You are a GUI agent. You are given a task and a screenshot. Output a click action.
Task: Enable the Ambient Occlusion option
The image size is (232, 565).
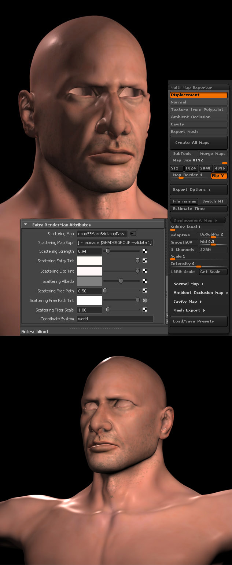click(198, 117)
